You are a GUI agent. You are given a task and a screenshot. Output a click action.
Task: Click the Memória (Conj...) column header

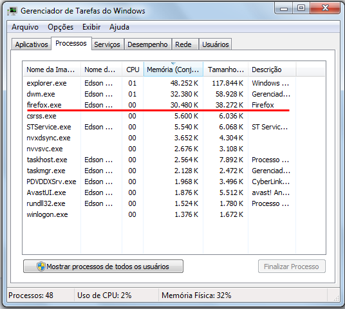pos(173,70)
